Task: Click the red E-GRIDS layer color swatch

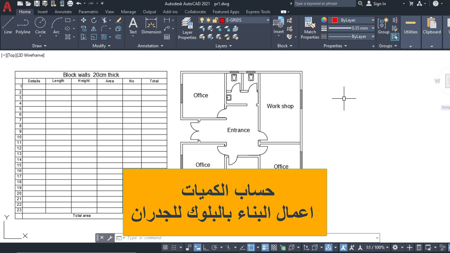Action: tap(222, 20)
